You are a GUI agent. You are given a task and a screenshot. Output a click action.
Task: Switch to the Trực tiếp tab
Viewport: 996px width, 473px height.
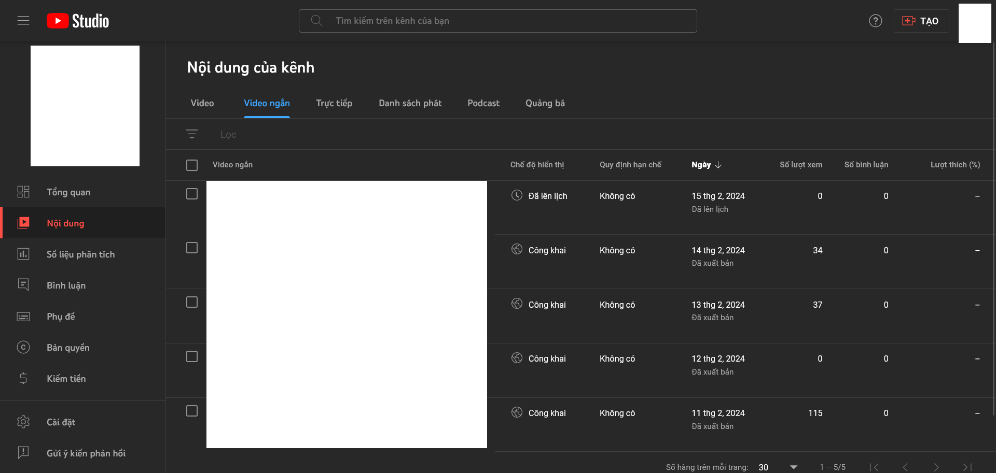334,103
